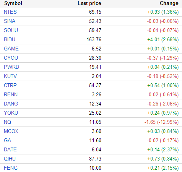Select the SOHU symbol link
Image resolution: width=182 pixels, height=172 pixels.
[x=11, y=30]
